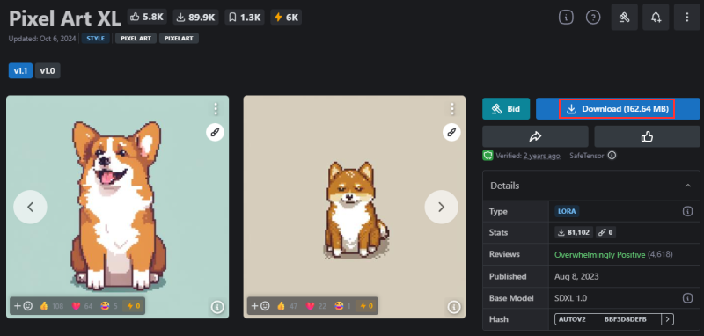Like shiba image with 47 thumbs-up

point(288,306)
